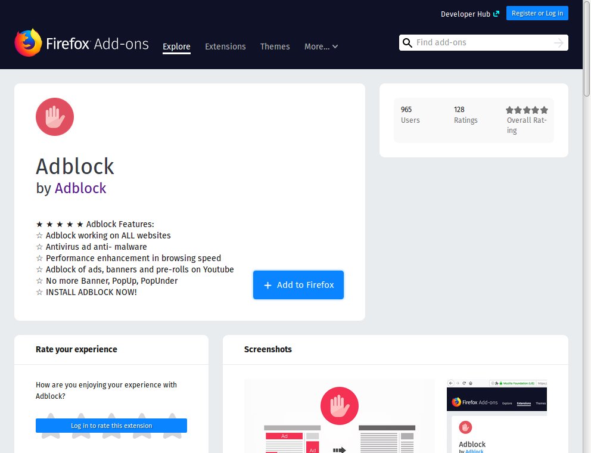591x453 pixels.
Task: Go to the Extensions tab
Action: coord(225,46)
